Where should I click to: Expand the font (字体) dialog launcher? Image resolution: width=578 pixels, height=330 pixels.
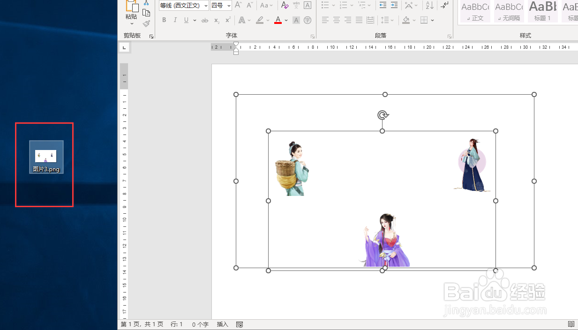click(313, 36)
